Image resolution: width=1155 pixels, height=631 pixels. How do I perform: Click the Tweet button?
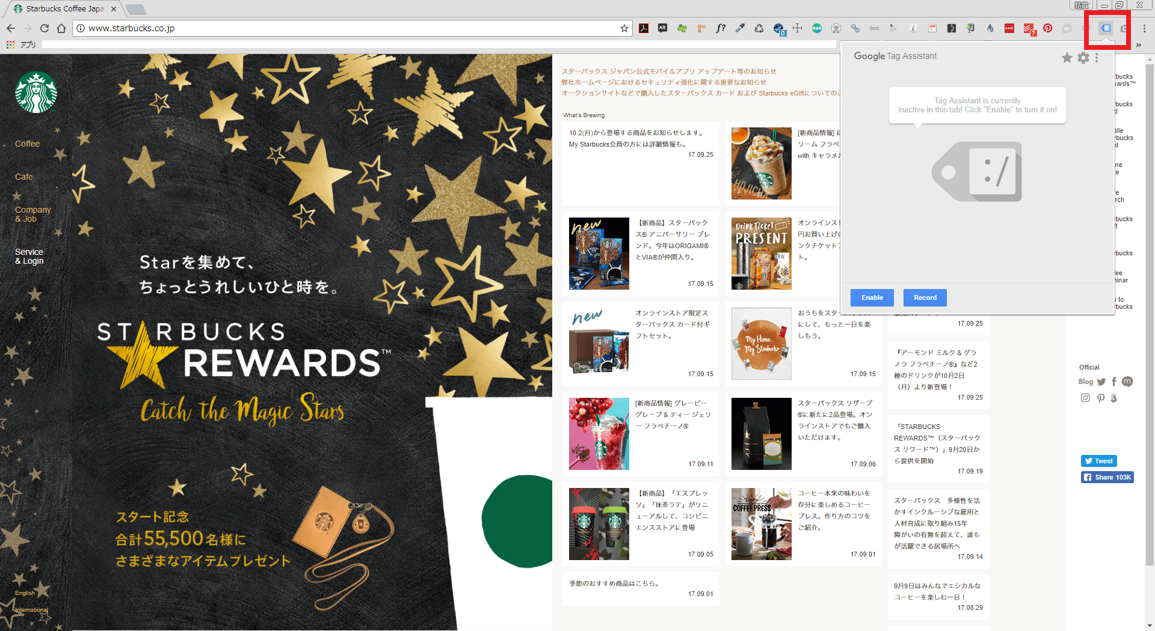(x=1099, y=461)
